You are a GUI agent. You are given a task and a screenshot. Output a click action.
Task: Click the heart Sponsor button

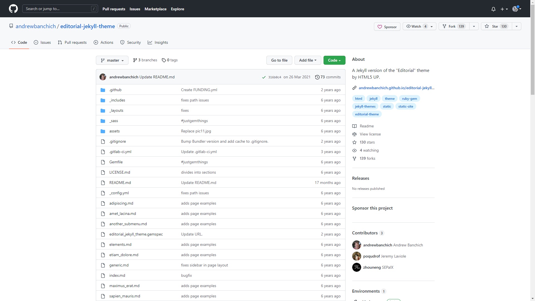[387, 27]
